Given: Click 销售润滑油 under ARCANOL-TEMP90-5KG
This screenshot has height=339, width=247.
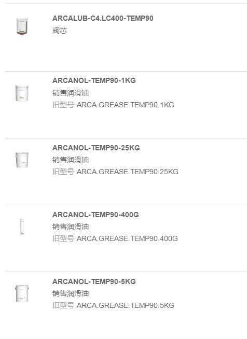Looking at the screenshot, I should (x=71, y=293).
